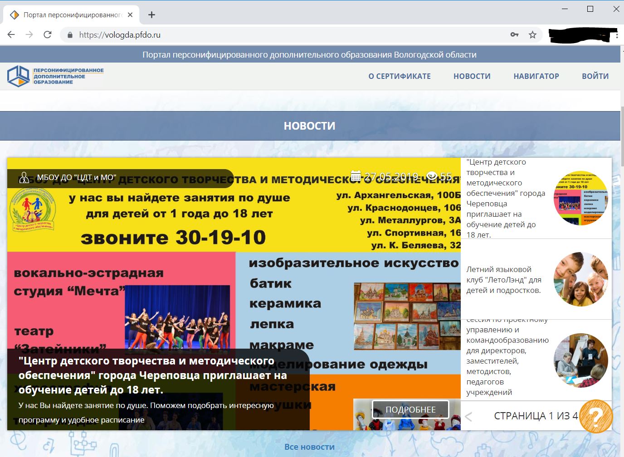
Task: Select the ЛетоЛэнд language club thumbnail
Action: (580, 279)
